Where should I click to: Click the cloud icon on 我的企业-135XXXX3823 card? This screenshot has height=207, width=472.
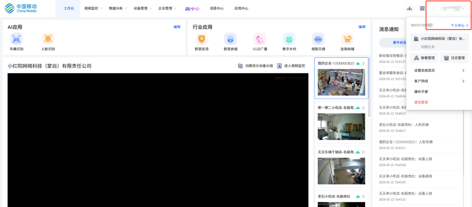358,64
